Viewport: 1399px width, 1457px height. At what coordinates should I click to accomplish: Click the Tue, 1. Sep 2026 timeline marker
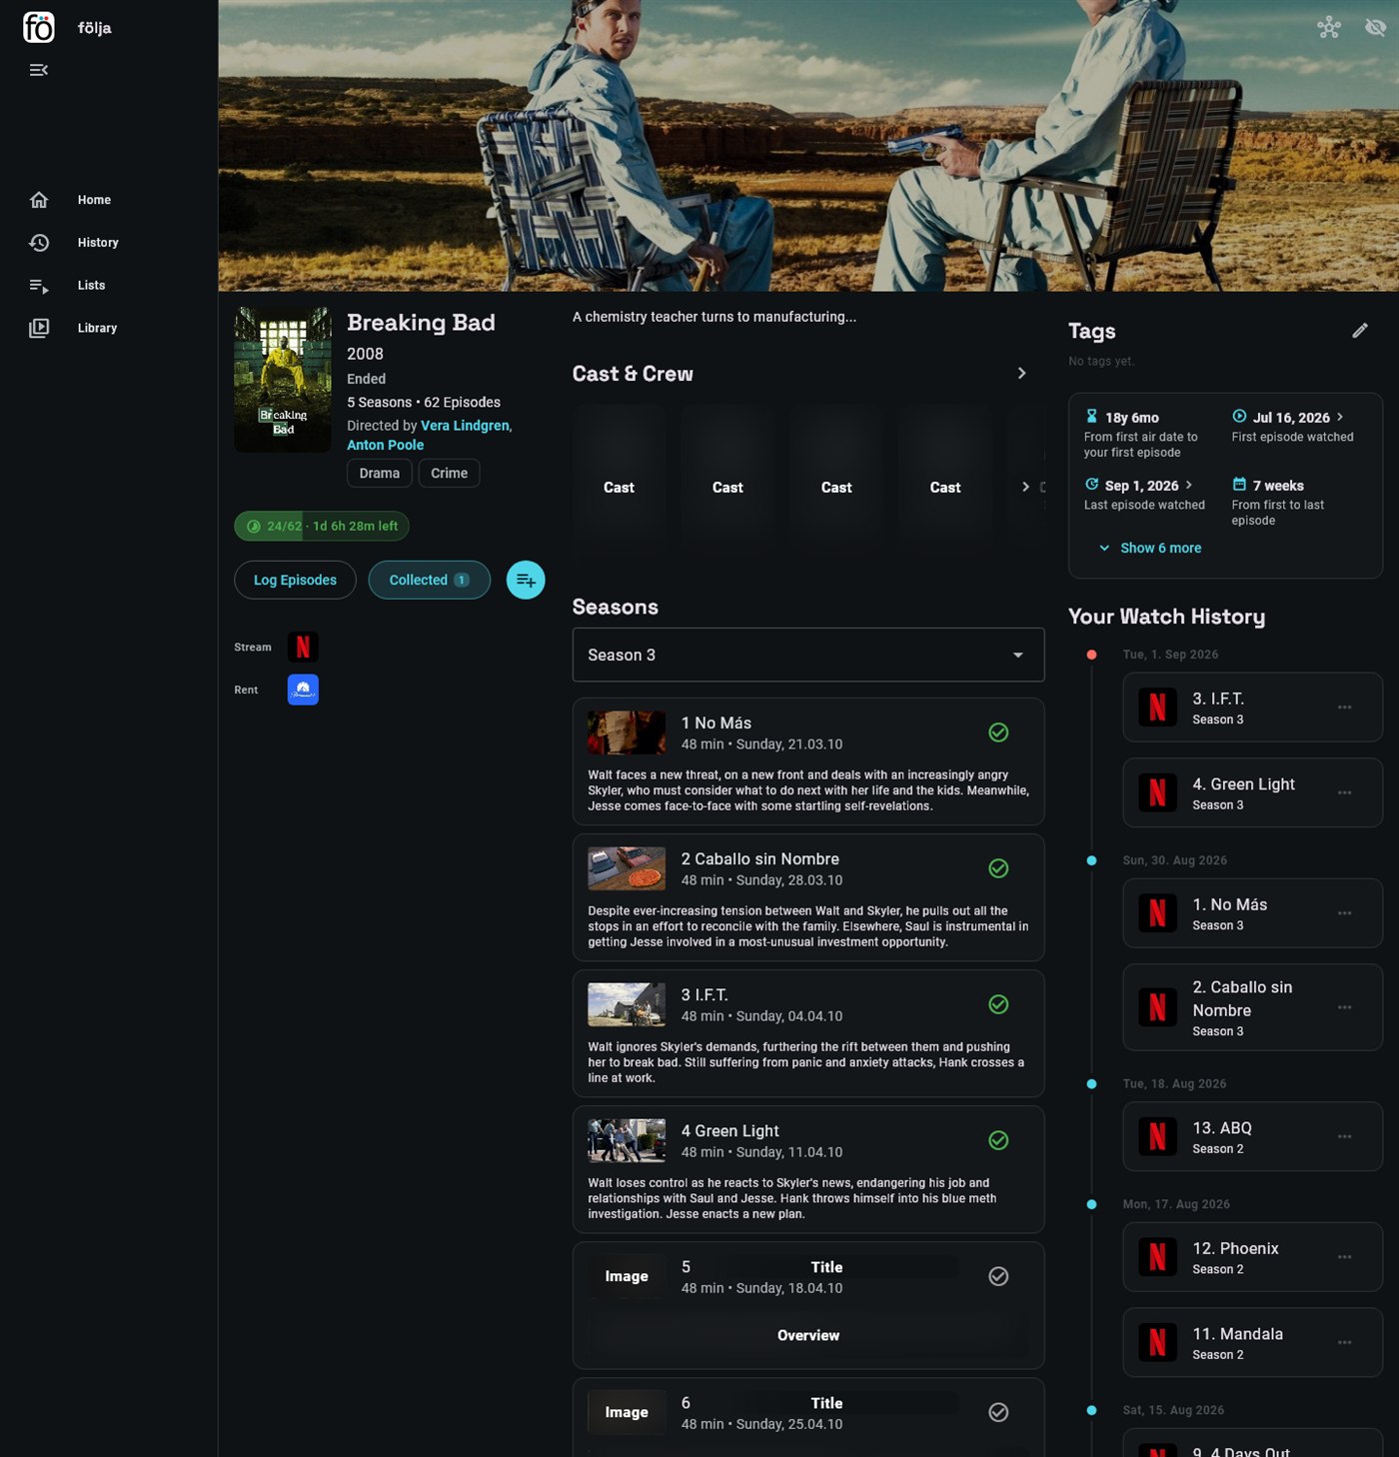point(1091,656)
